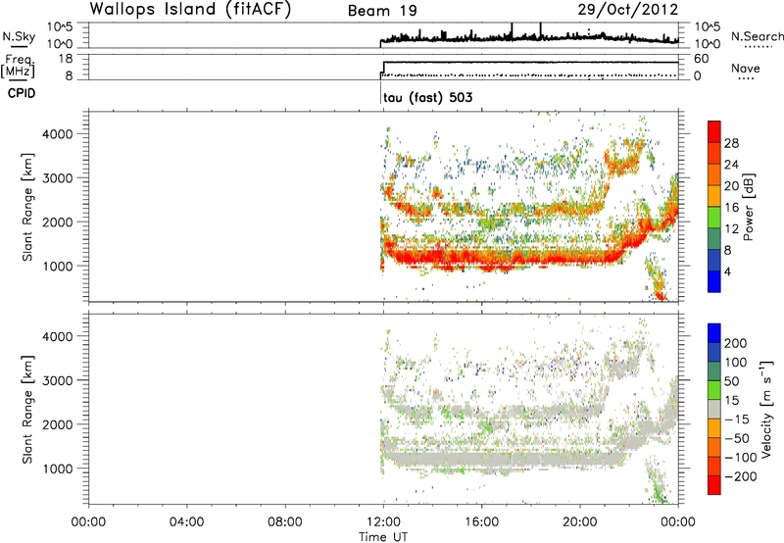Viewport: 784px width, 543px height.
Task: Click the '04:00' time axis label
Action: pos(186,522)
